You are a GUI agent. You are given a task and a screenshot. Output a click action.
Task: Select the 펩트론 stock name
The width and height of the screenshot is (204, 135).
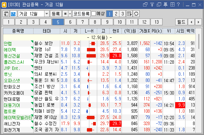pos(10,111)
